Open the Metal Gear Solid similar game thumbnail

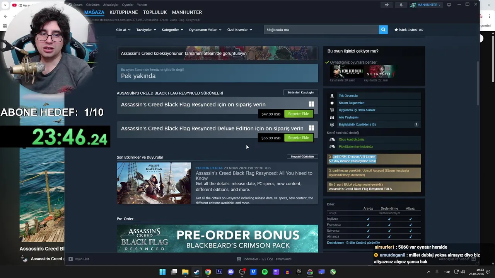pos(347,71)
